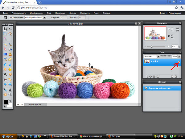Select the Gradient tool

pyautogui.click(x=5, y=54)
